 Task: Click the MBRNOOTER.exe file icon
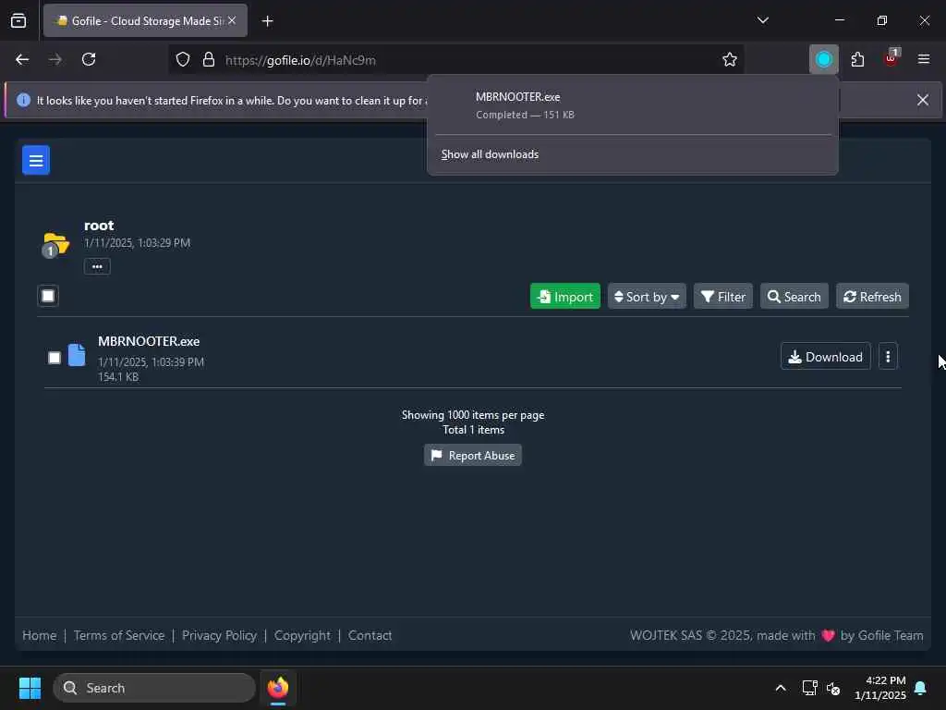coord(77,354)
